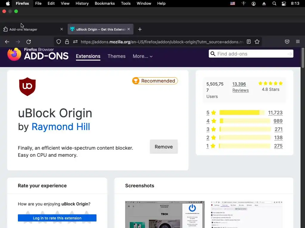Open the Help menu
Screen dimensions: 305x228
tap(161, 4)
